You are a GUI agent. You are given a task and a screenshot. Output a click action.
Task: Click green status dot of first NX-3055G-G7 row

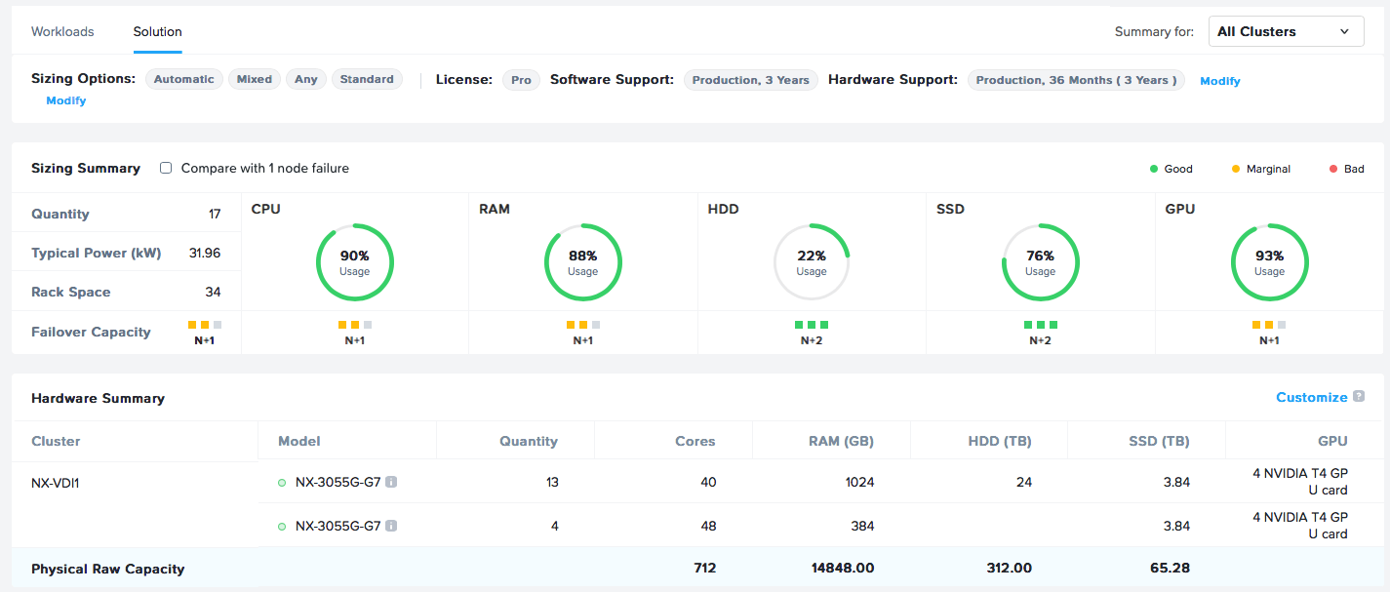(282, 482)
